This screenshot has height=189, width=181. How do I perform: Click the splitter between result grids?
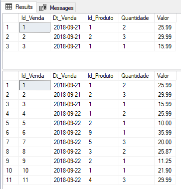click(92, 70)
